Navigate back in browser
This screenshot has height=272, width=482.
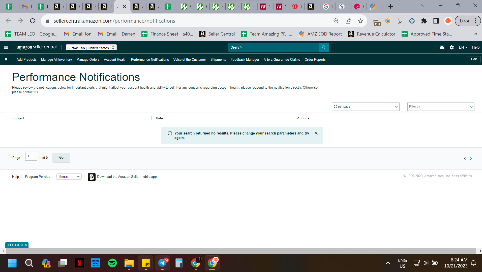point(8,21)
